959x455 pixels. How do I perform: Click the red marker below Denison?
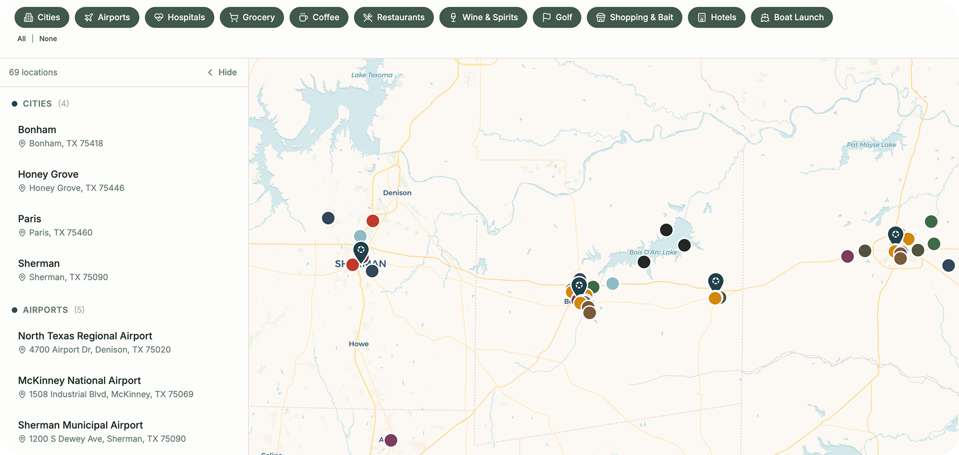click(x=372, y=221)
